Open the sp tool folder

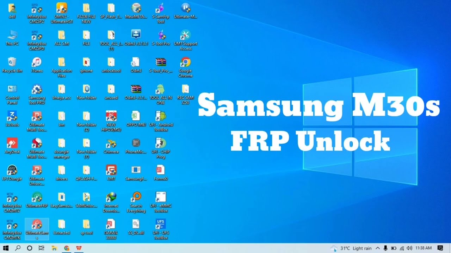coord(86,227)
